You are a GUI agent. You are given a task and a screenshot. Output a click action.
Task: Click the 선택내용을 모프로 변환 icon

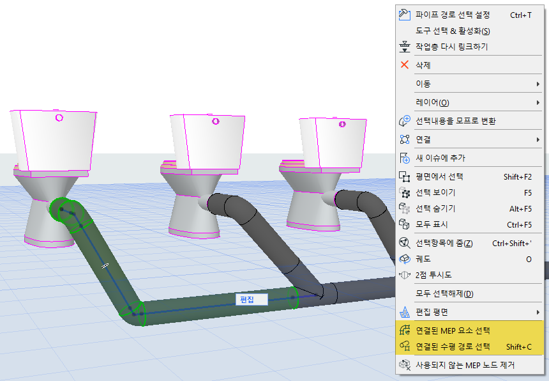404,121
